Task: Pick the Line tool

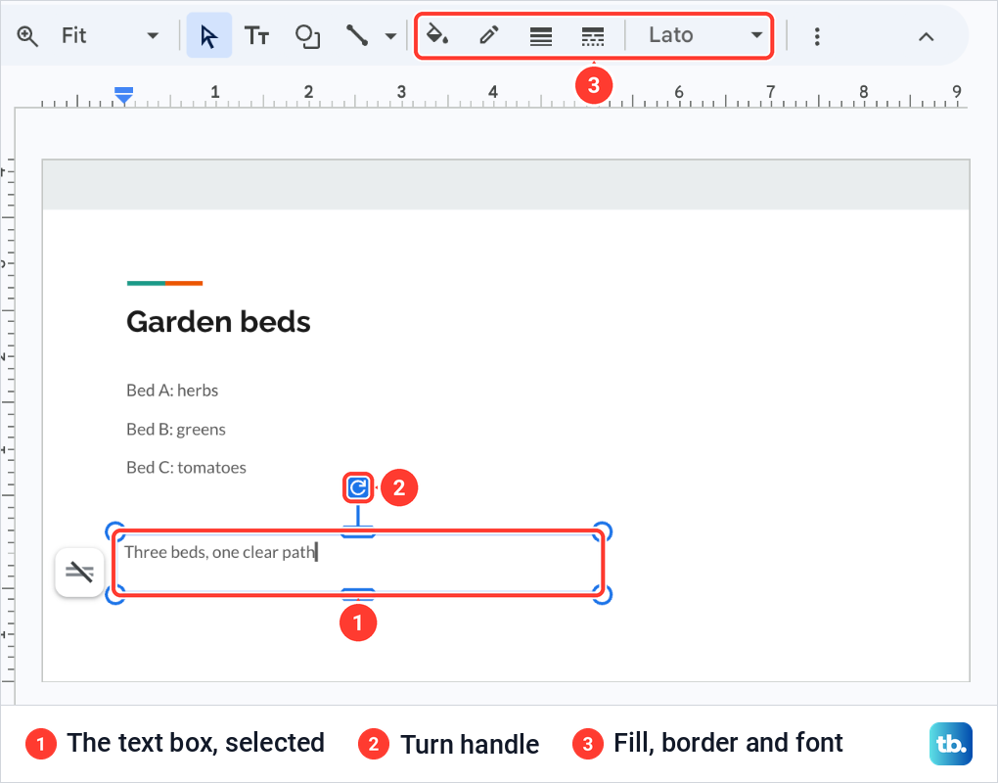Action: point(357,35)
